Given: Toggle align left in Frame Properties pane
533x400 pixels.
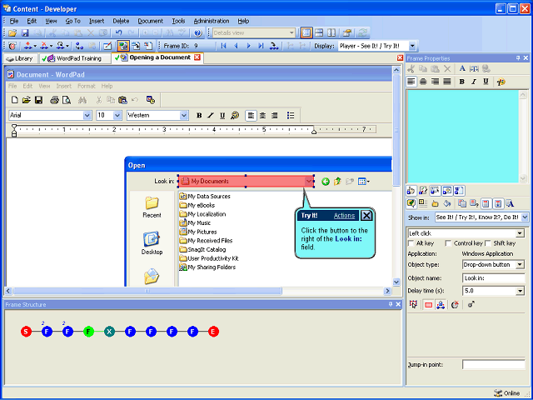Looking at the screenshot, I should coord(411,82).
